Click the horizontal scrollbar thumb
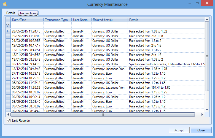The width and height of the screenshot is (215, 138). [x=103, y=115]
